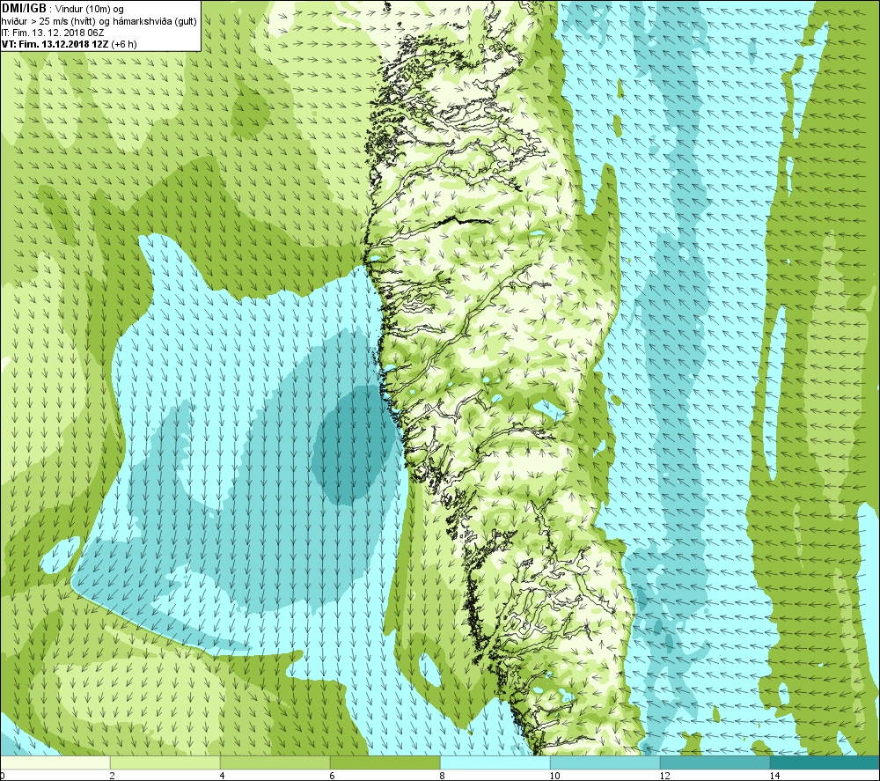The image size is (880, 781).
Task: Click the 0–2 m/s legend color band
Action: 55,763
